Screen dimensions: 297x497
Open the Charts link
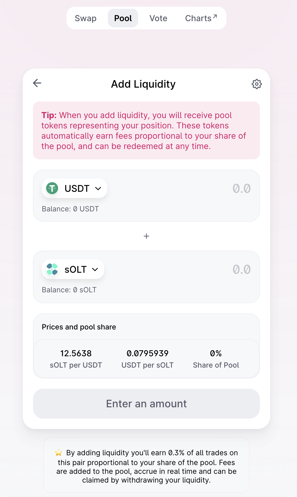(x=198, y=18)
